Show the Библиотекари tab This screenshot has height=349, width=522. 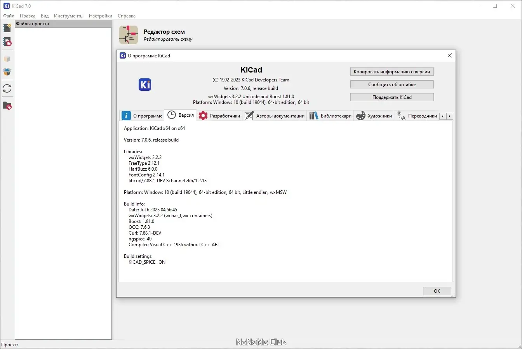[331, 116]
